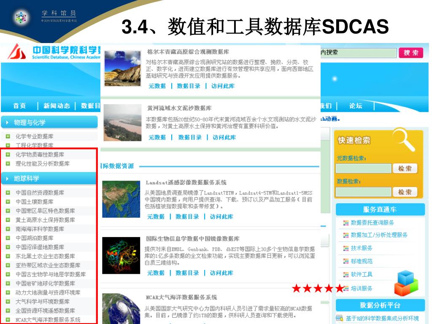
Task: Expand the 中国湖泊数据库 plus icon
Action: click(8, 238)
